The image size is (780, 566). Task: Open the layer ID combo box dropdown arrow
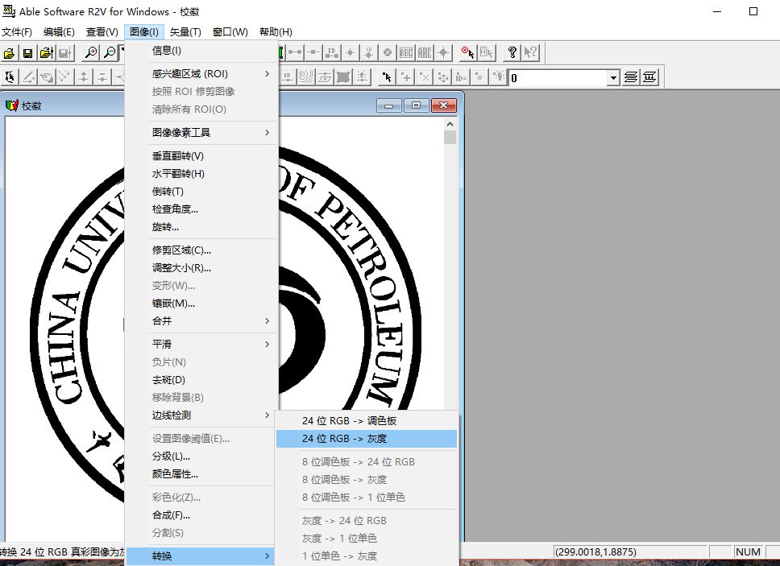(613, 77)
